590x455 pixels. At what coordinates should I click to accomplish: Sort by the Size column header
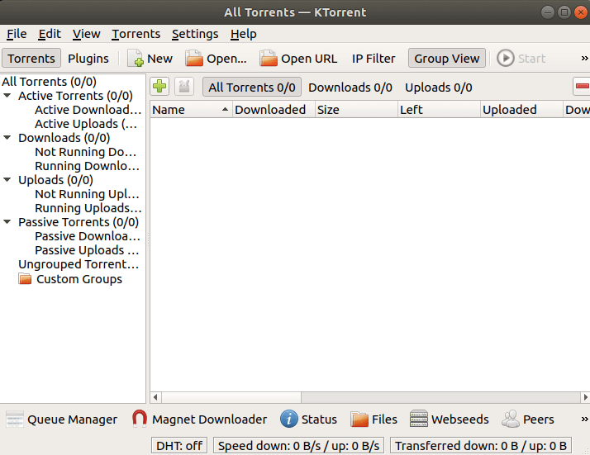click(356, 110)
